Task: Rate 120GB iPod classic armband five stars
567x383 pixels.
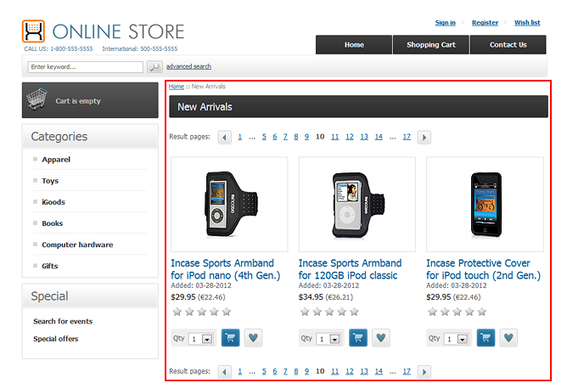Action: pos(355,312)
